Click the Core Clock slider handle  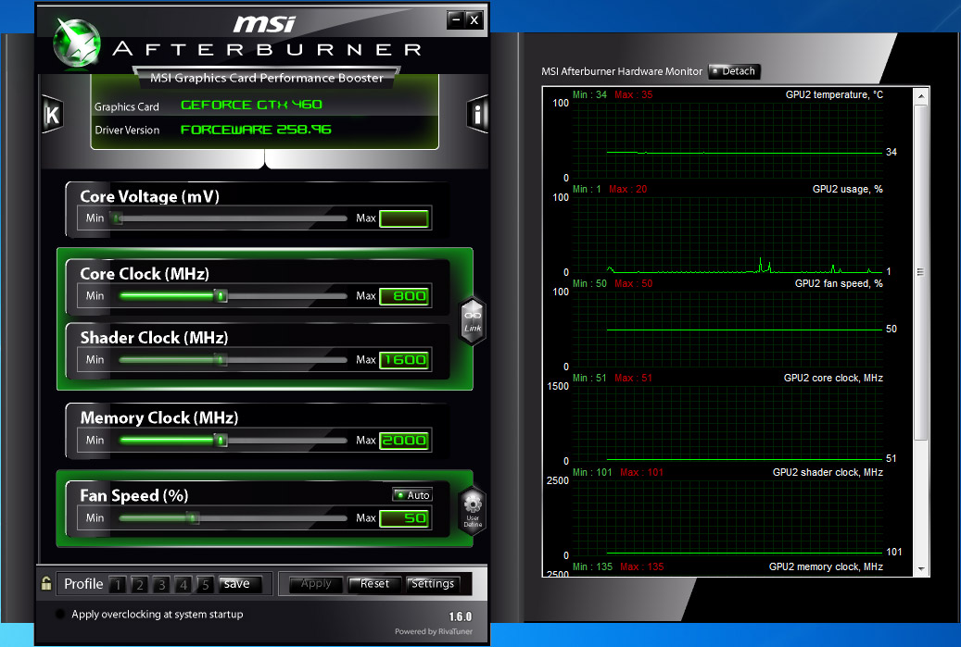(x=221, y=295)
